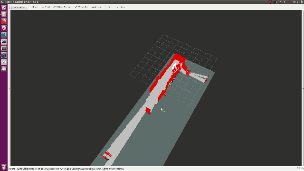Screen dimensions: 304x171
Task: Open the volume control in top panel
Action: click(285, 2)
